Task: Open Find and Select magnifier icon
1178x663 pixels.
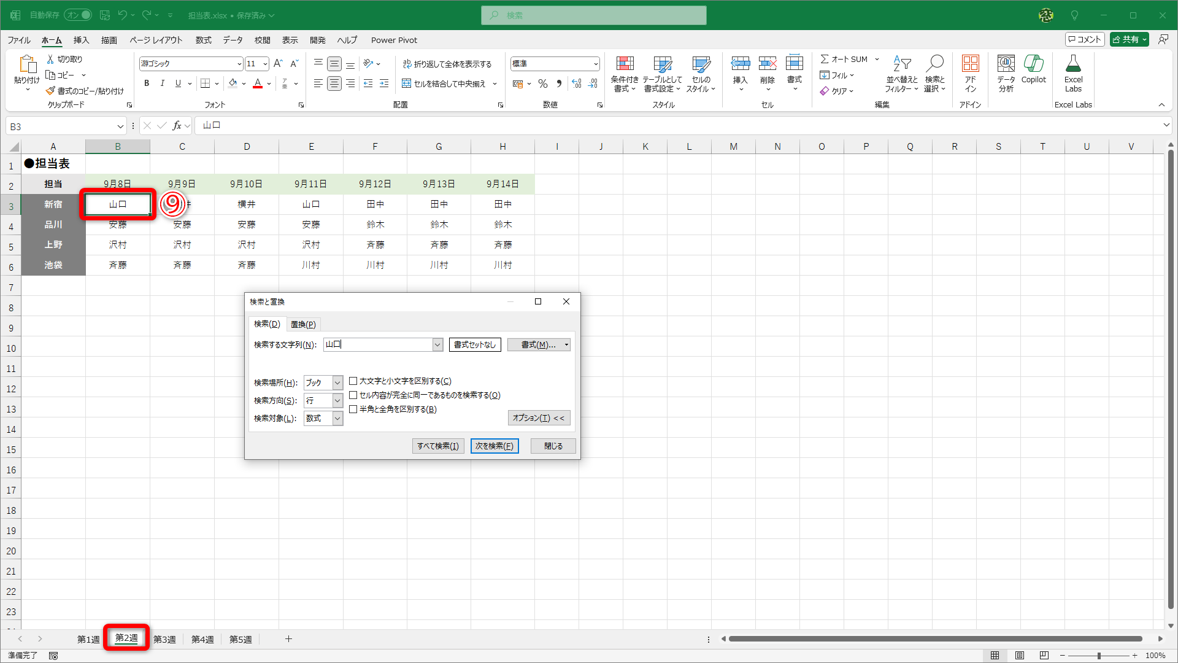Action: 934,64
